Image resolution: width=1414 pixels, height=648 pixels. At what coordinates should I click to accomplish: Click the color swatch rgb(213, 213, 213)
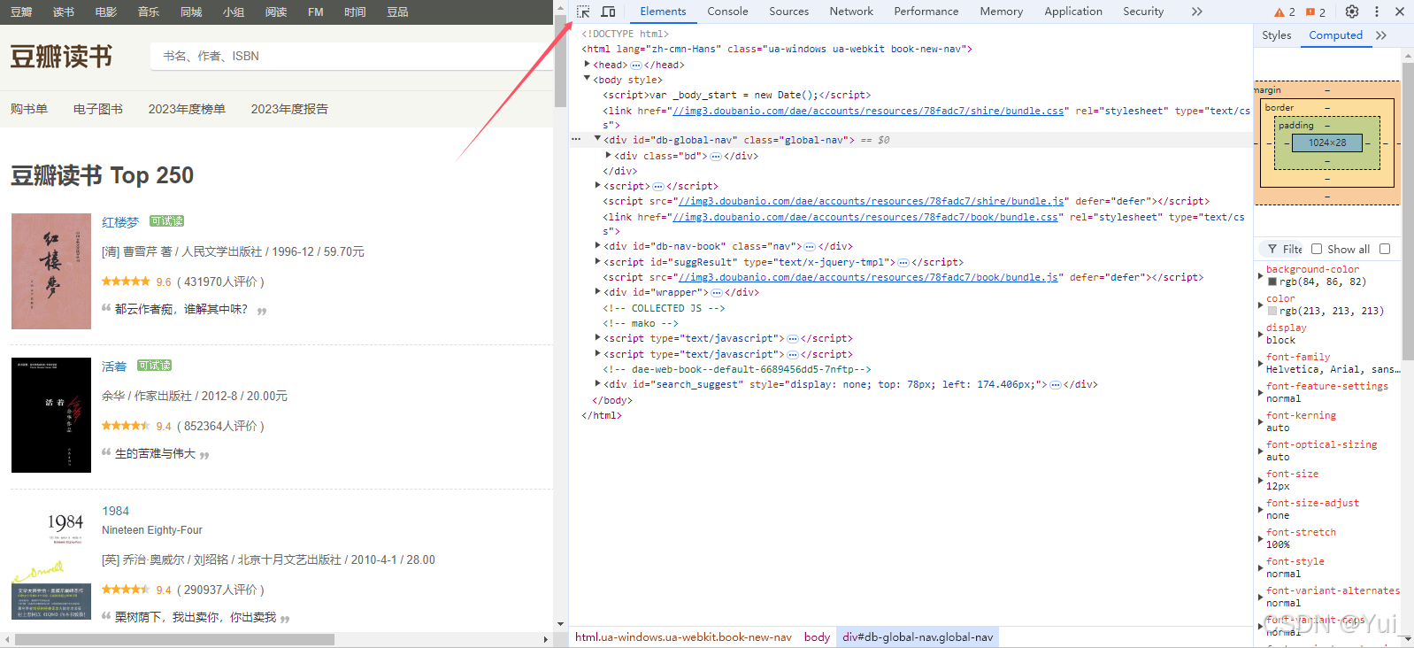(1272, 312)
